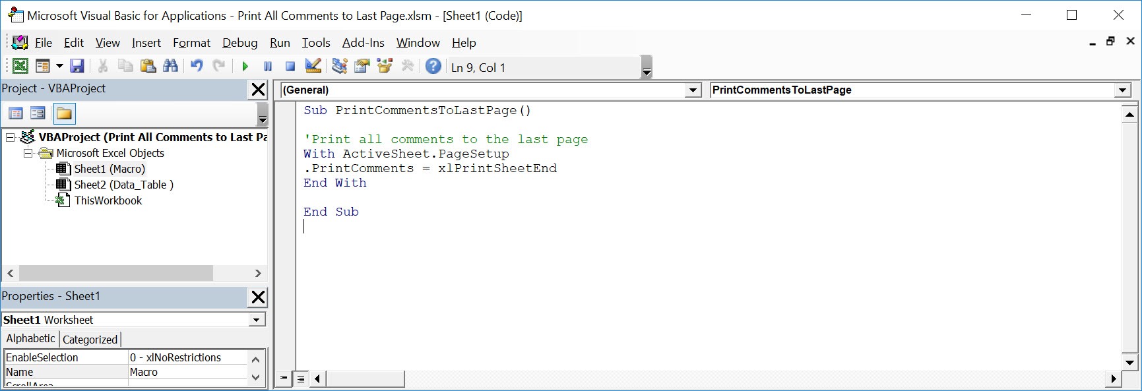The width and height of the screenshot is (1142, 391).
Task: Open the (General) object dropdown
Action: click(693, 90)
